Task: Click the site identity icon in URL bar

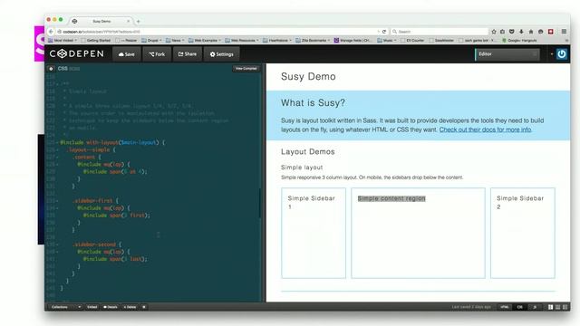Action: pos(59,32)
